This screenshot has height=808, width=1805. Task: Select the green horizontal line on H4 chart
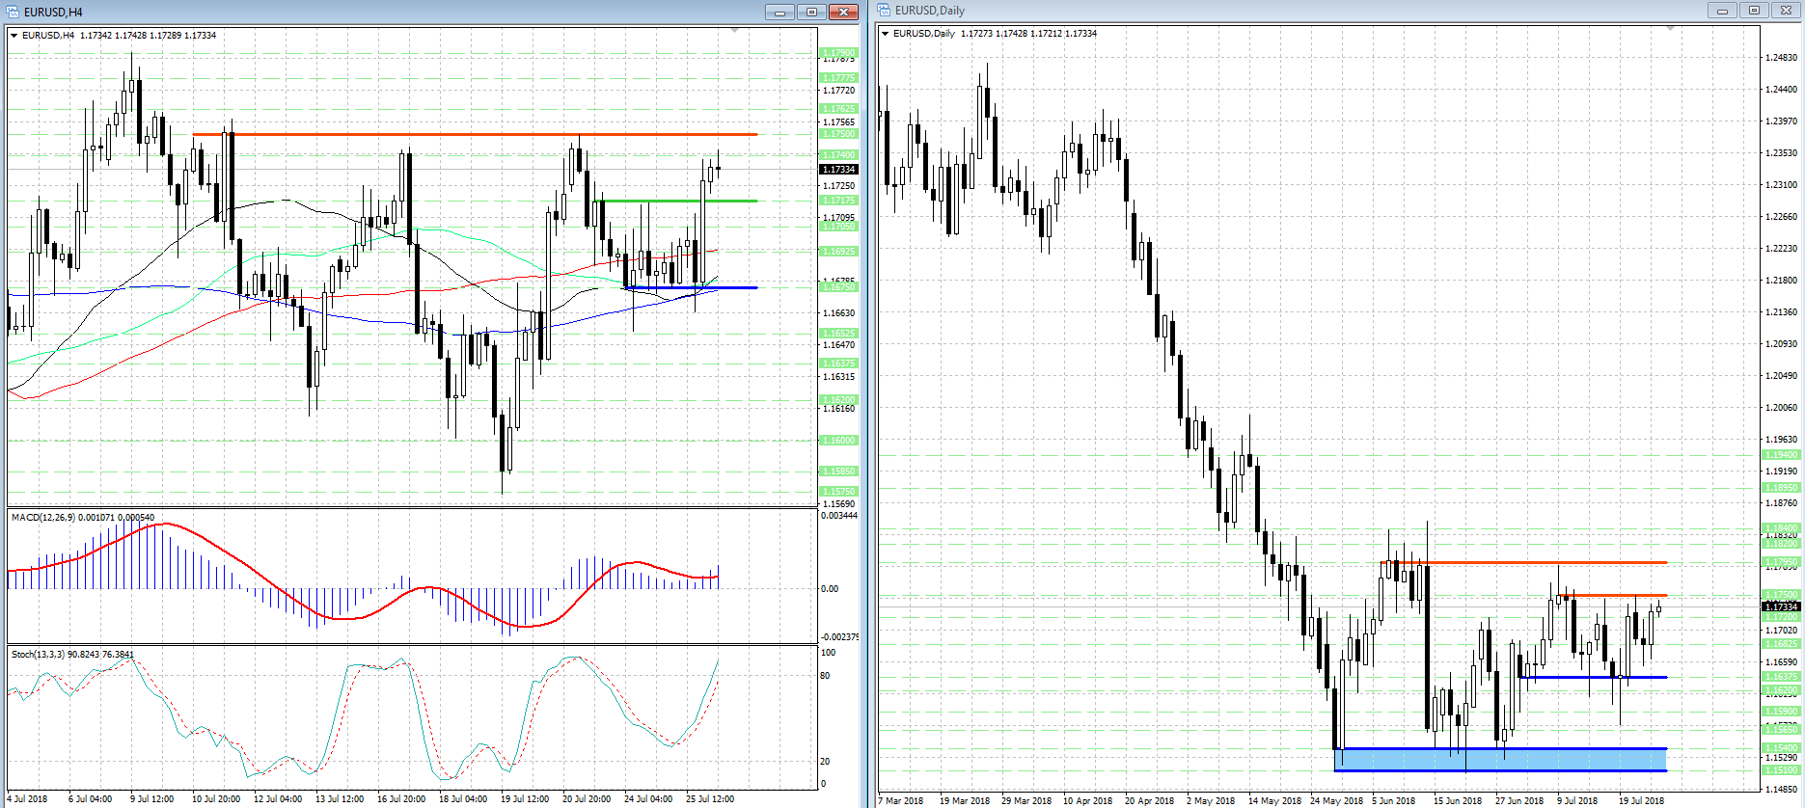tap(679, 201)
